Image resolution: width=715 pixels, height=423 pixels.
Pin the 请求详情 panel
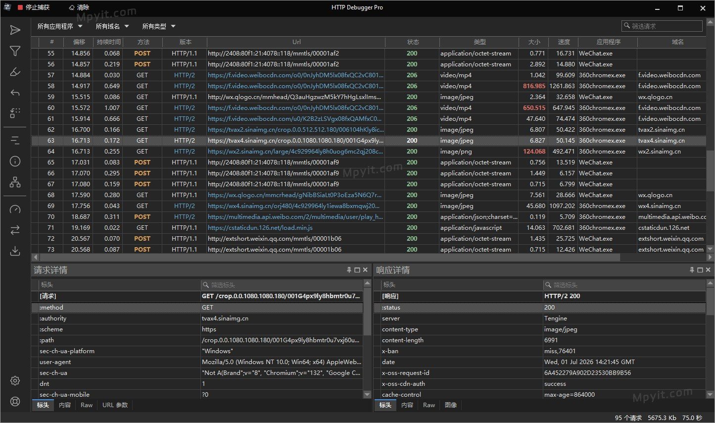click(x=349, y=270)
